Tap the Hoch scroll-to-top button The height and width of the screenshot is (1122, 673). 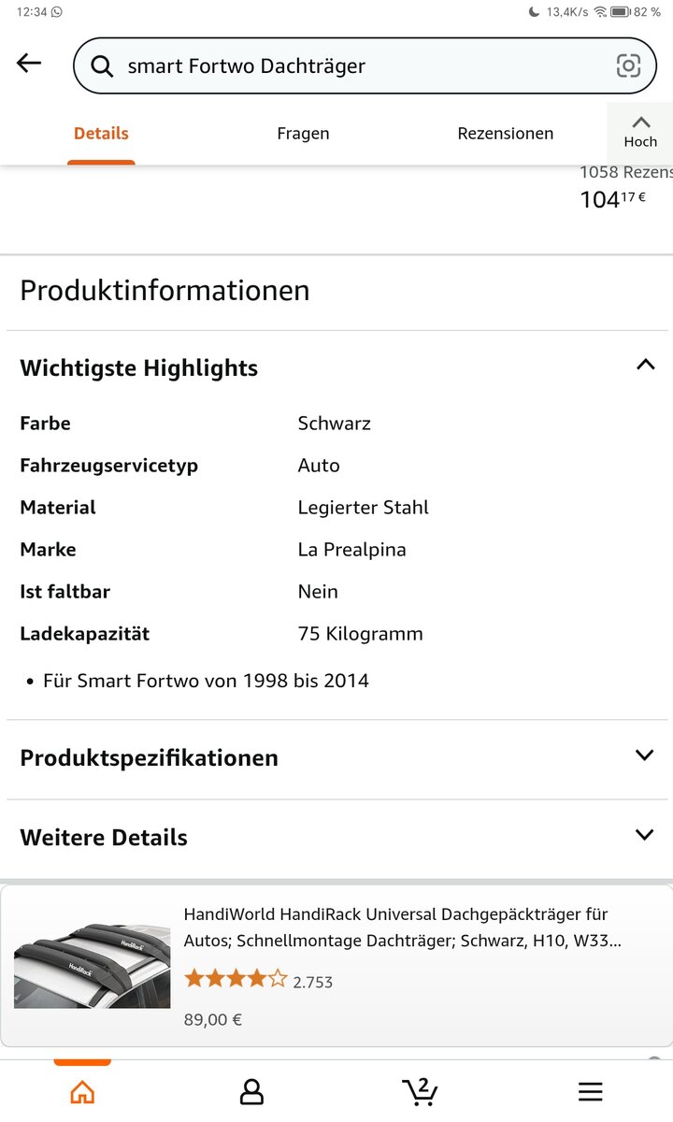point(640,132)
